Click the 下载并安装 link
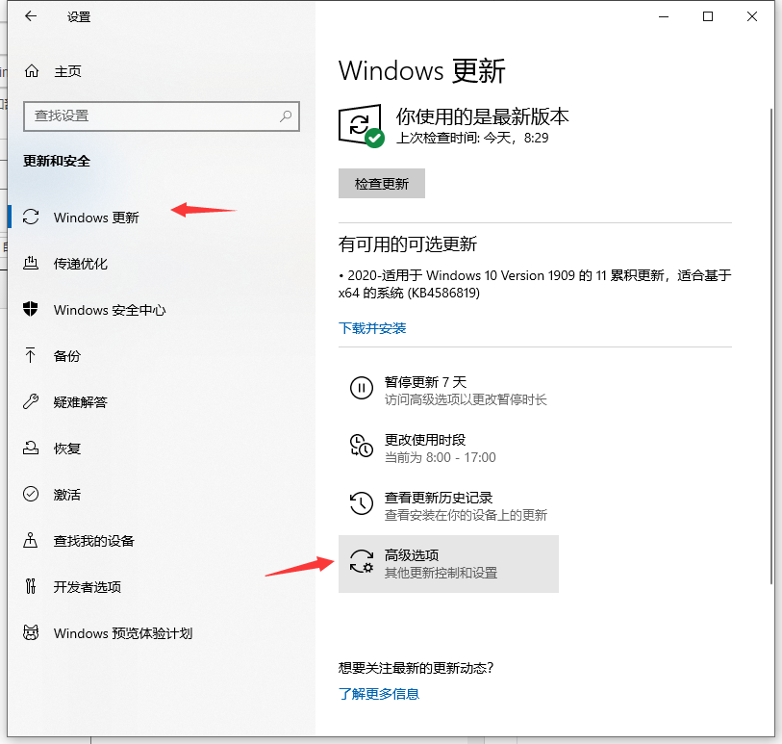The width and height of the screenshot is (782, 744). [x=372, y=328]
